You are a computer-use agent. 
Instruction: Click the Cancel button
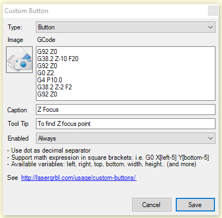pyautogui.click(x=152, y=205)
